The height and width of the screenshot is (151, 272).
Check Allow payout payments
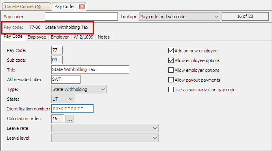coord(171,80)
